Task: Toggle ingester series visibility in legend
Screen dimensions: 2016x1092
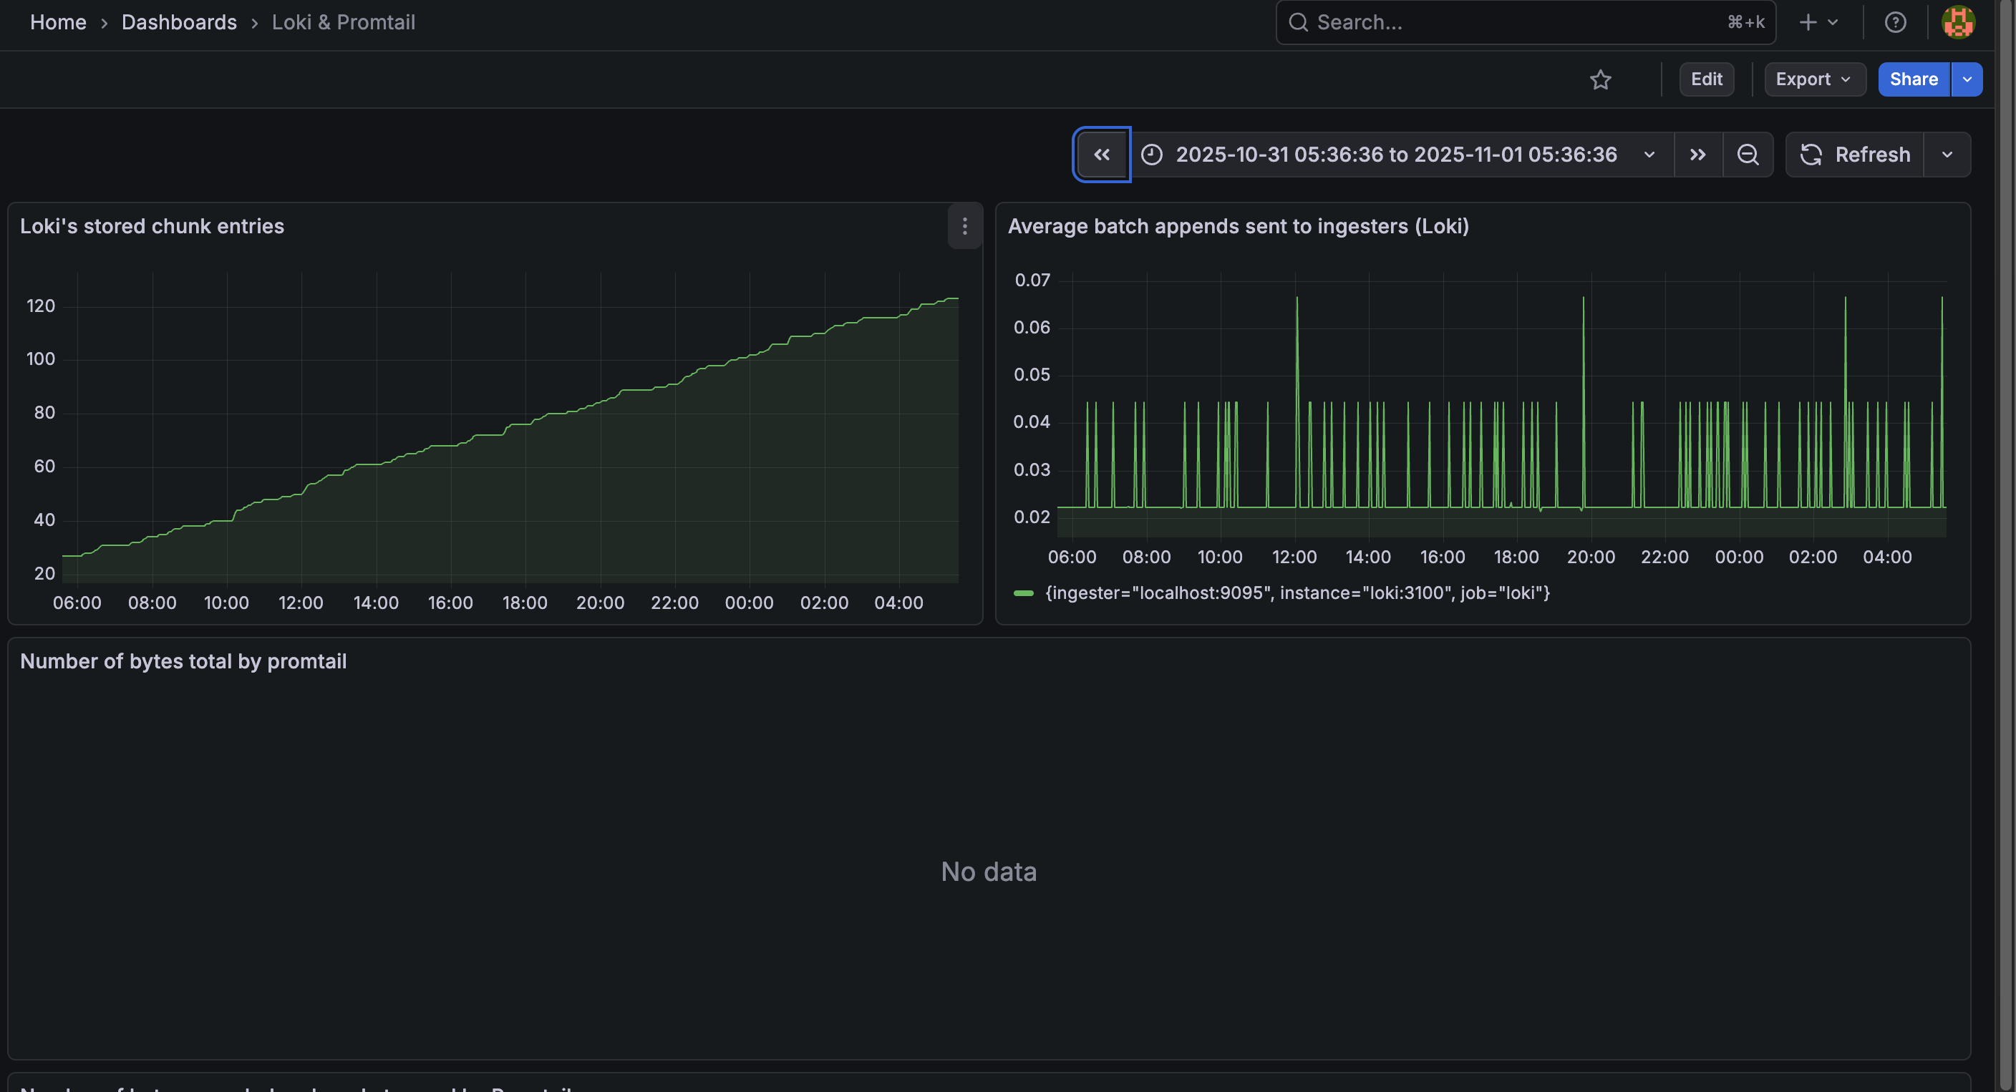Action: pos(1297,593)
